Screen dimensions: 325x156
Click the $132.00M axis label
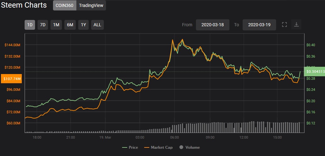pos(13,56)
